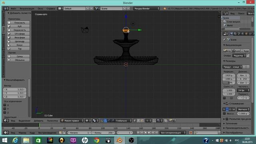Open Полисетка menu in viewport header
The height and width of the screenshot is (144, 256).
click(52, 121)
